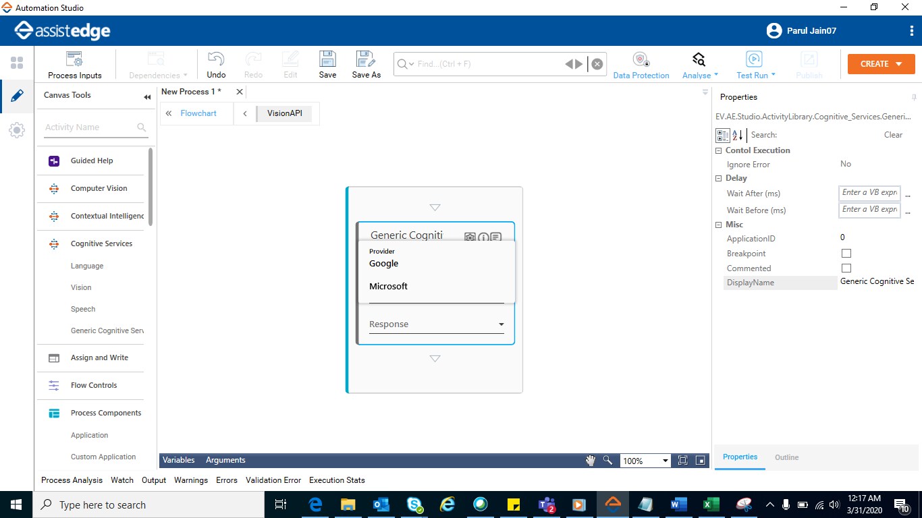Clear the properties search
Viewport: 922px width, 518px height.
click(x=893, y=135)
